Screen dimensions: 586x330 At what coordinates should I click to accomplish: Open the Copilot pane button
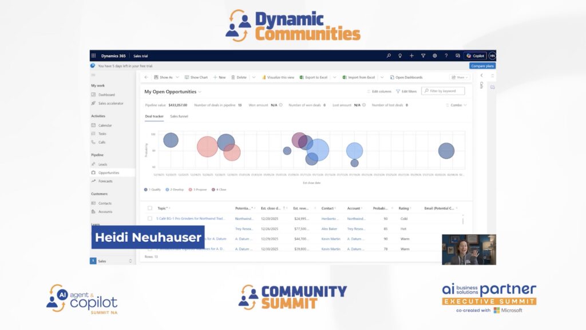tap(475, 56)
